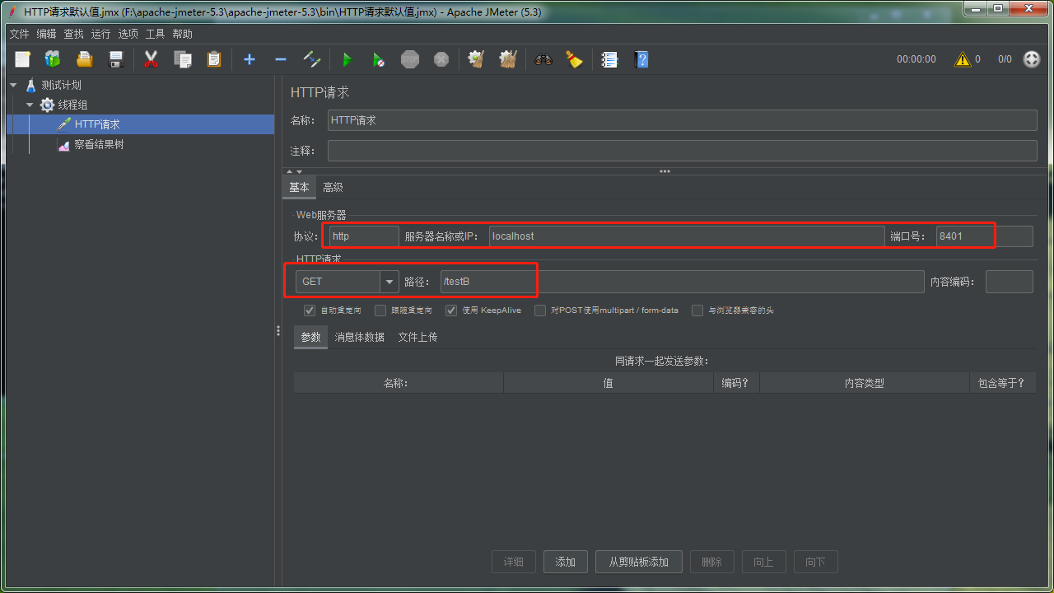The width and height of the screenshot is (1054, 593).
Task: Switch to the 消息体数据 tab
Action: 359,337
